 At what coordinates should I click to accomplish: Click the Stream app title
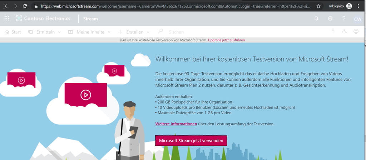point(90,19)
